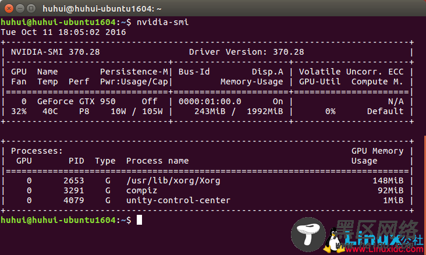
Task: Click the PID column header
Action: [x=76, y=161]
